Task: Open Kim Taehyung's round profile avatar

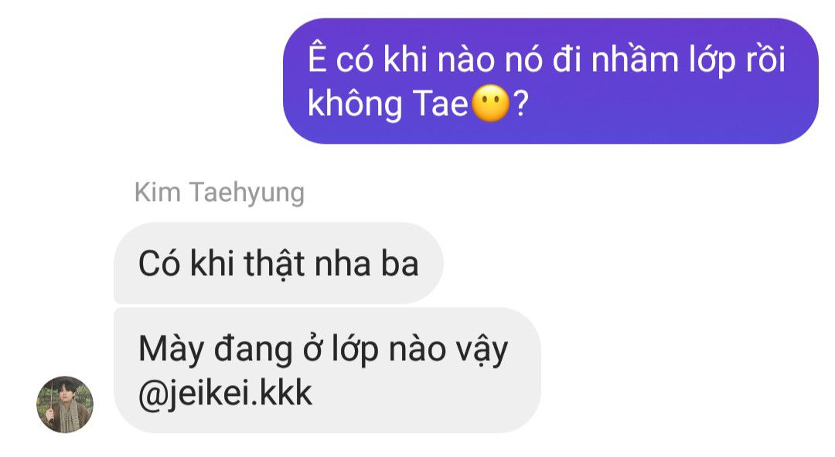Action: [x=65, y=404]
